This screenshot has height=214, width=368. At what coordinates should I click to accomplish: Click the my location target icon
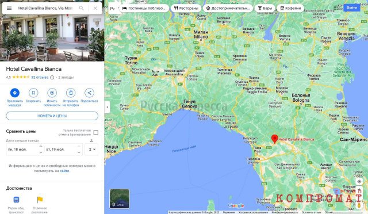pos(359,182)
